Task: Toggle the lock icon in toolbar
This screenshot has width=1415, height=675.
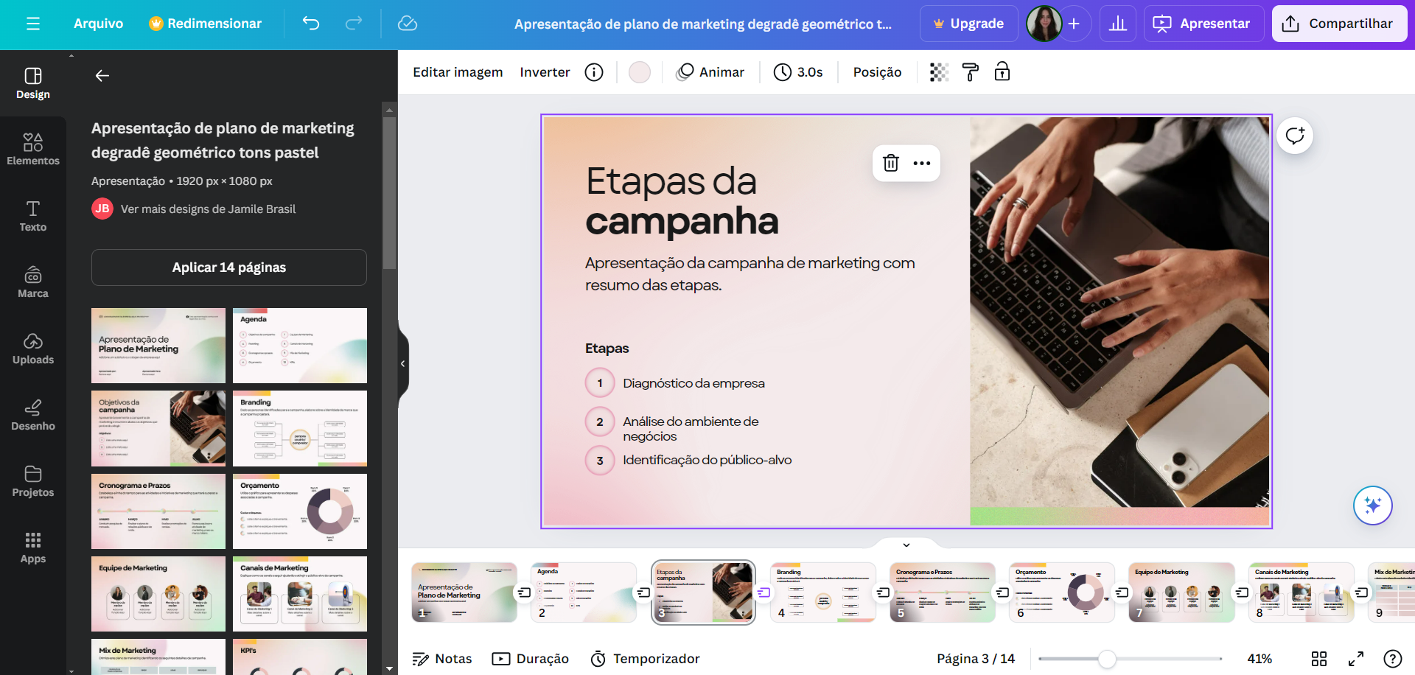Action: 1002,72
